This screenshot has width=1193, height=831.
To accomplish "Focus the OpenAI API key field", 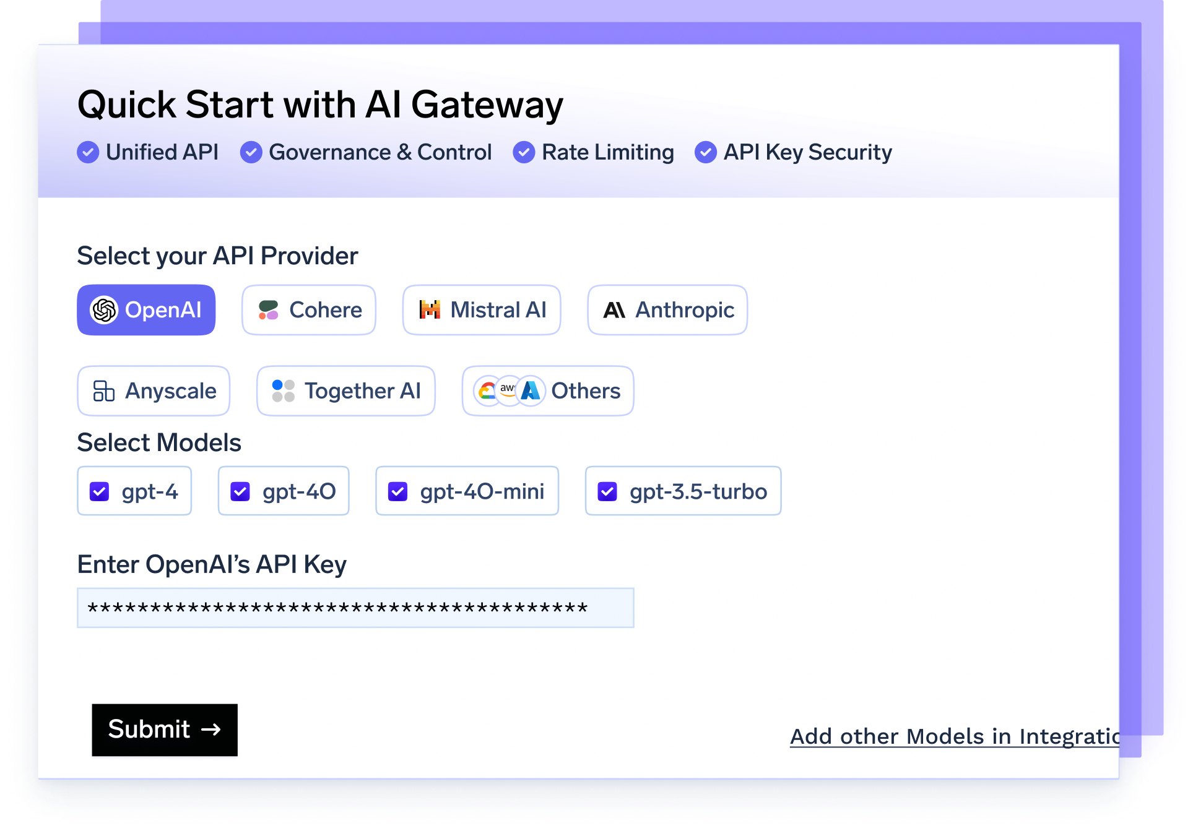I will (355, 608).
